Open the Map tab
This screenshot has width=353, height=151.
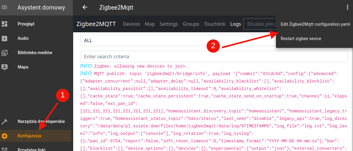click(x=150, y=24)
